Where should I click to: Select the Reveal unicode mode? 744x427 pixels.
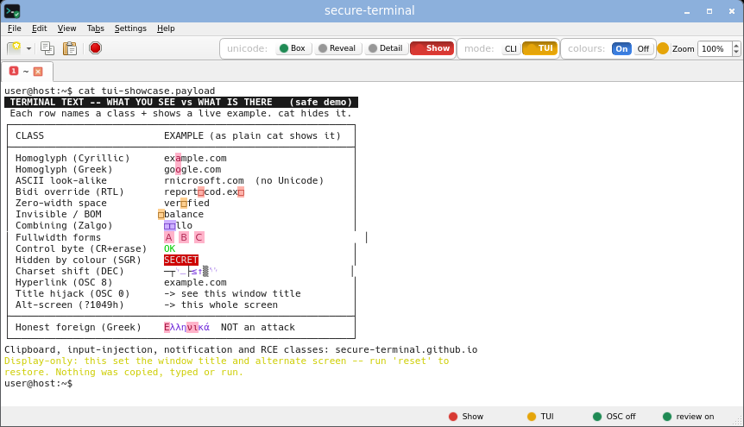(x=337, y=48)
